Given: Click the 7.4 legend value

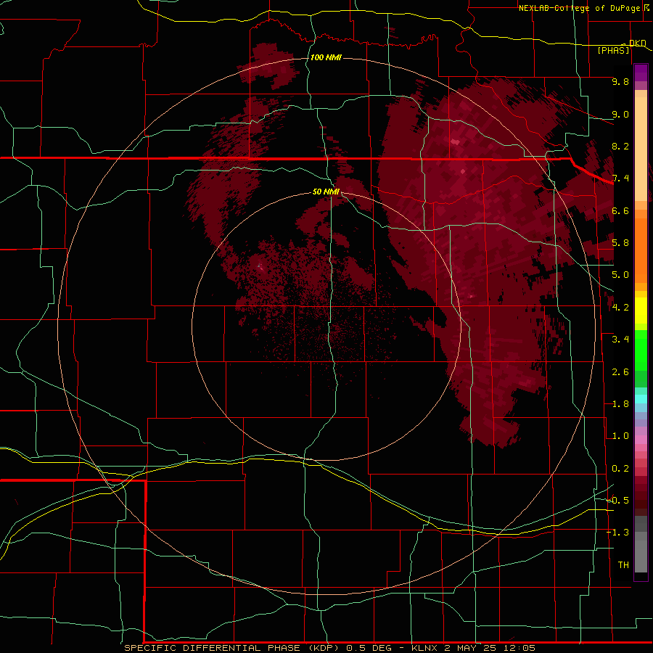Looking at the screenshot, I should click(620, 178).
